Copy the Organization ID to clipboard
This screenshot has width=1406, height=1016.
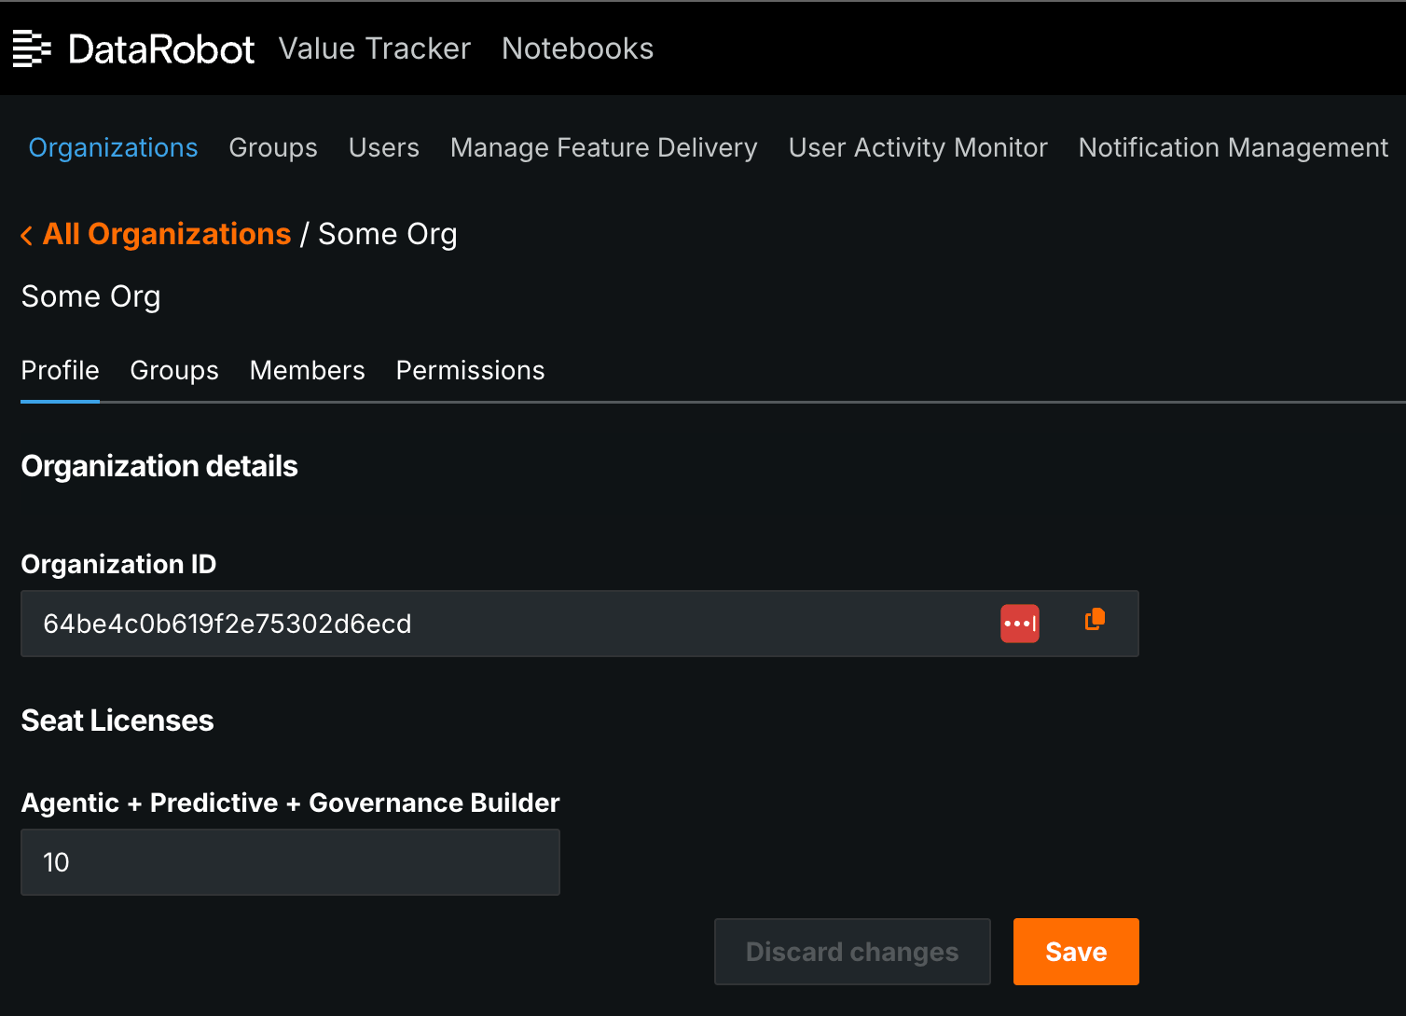coord(1095,621)
